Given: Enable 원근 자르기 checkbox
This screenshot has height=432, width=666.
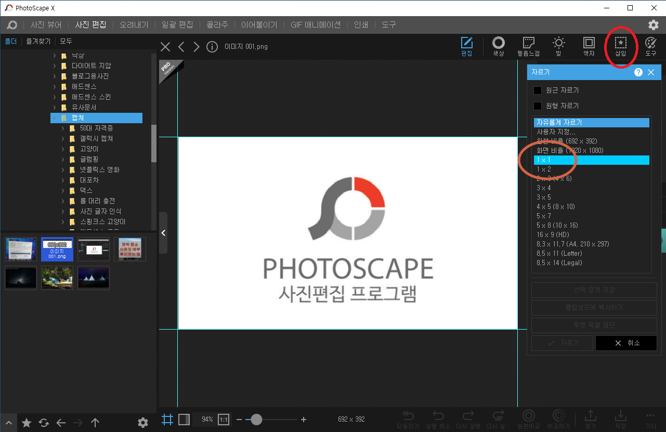Looking at the screenshot, I should pos(538,90).
